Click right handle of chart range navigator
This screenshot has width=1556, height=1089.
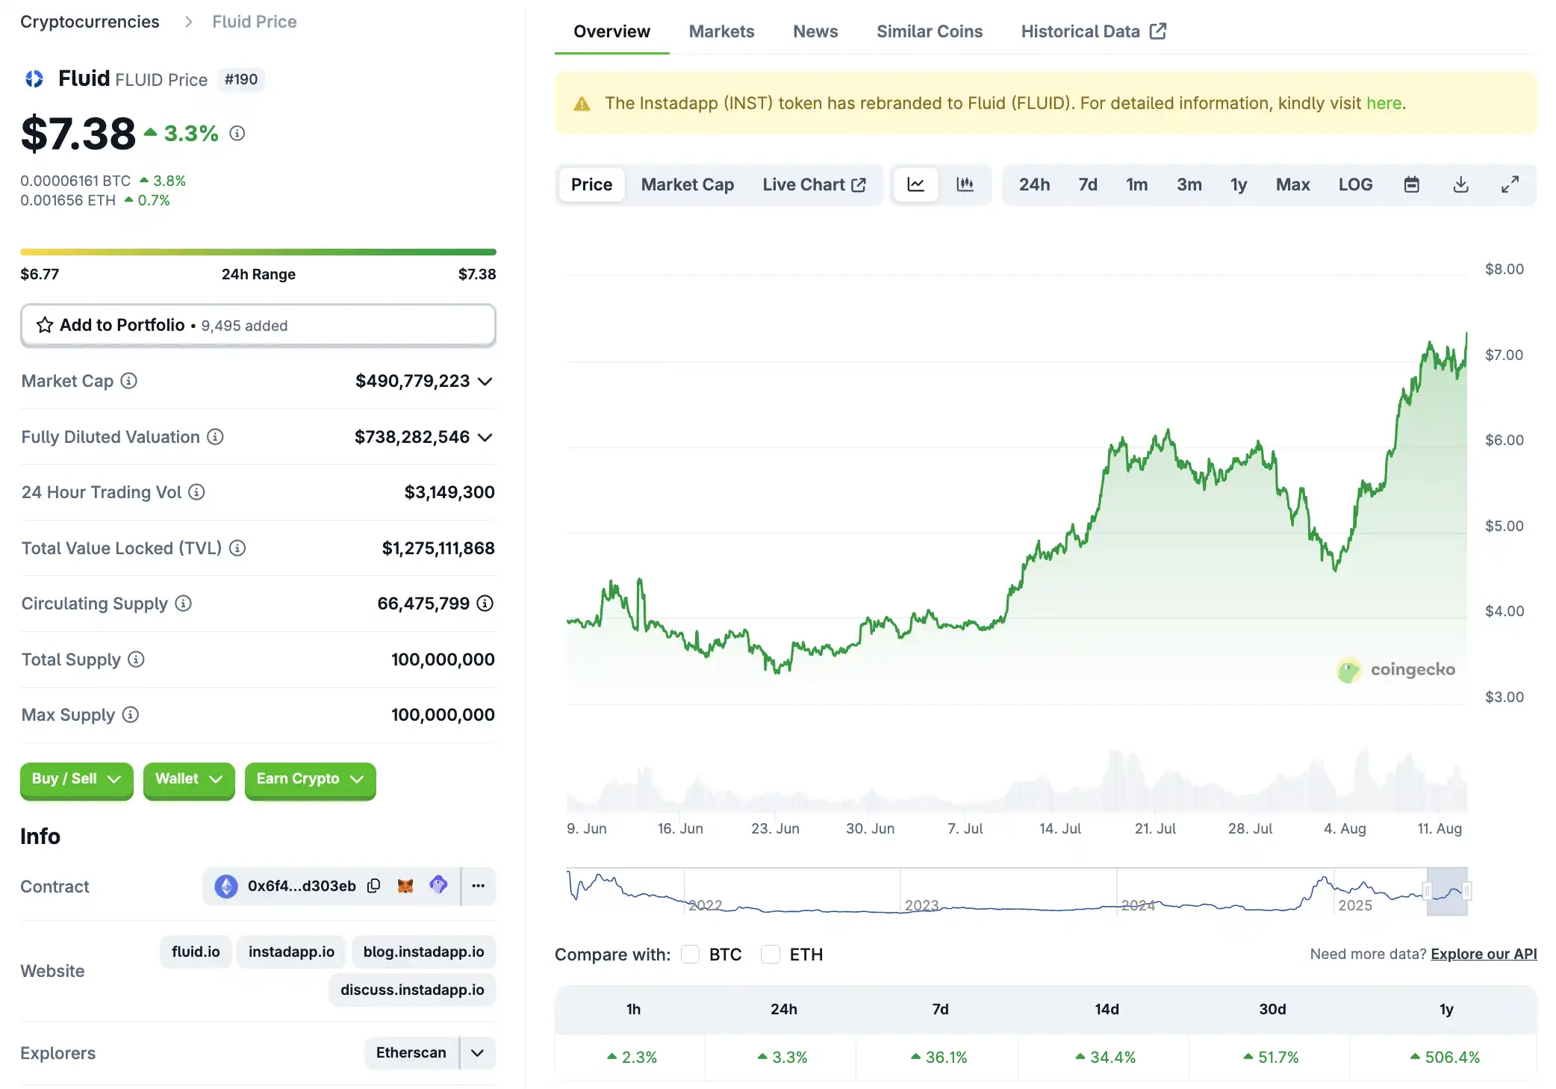click(x=1466, y=890)
